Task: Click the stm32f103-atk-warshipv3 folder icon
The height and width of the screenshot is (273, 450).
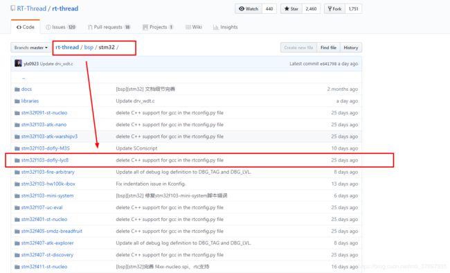Action: (17, 136)
